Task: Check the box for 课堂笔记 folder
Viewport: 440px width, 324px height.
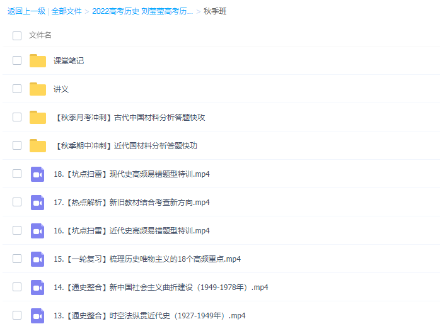Action: [x=17, y=61]
